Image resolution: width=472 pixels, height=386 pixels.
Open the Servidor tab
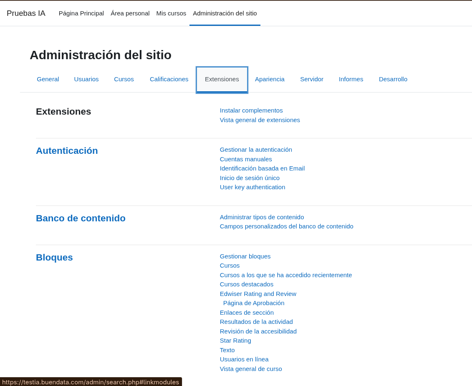click(x=312, y=79)
